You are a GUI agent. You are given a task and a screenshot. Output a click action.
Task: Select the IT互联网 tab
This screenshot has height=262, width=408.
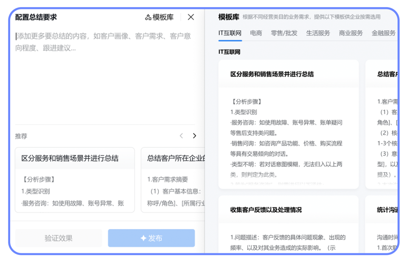click(x=230, y=33)
